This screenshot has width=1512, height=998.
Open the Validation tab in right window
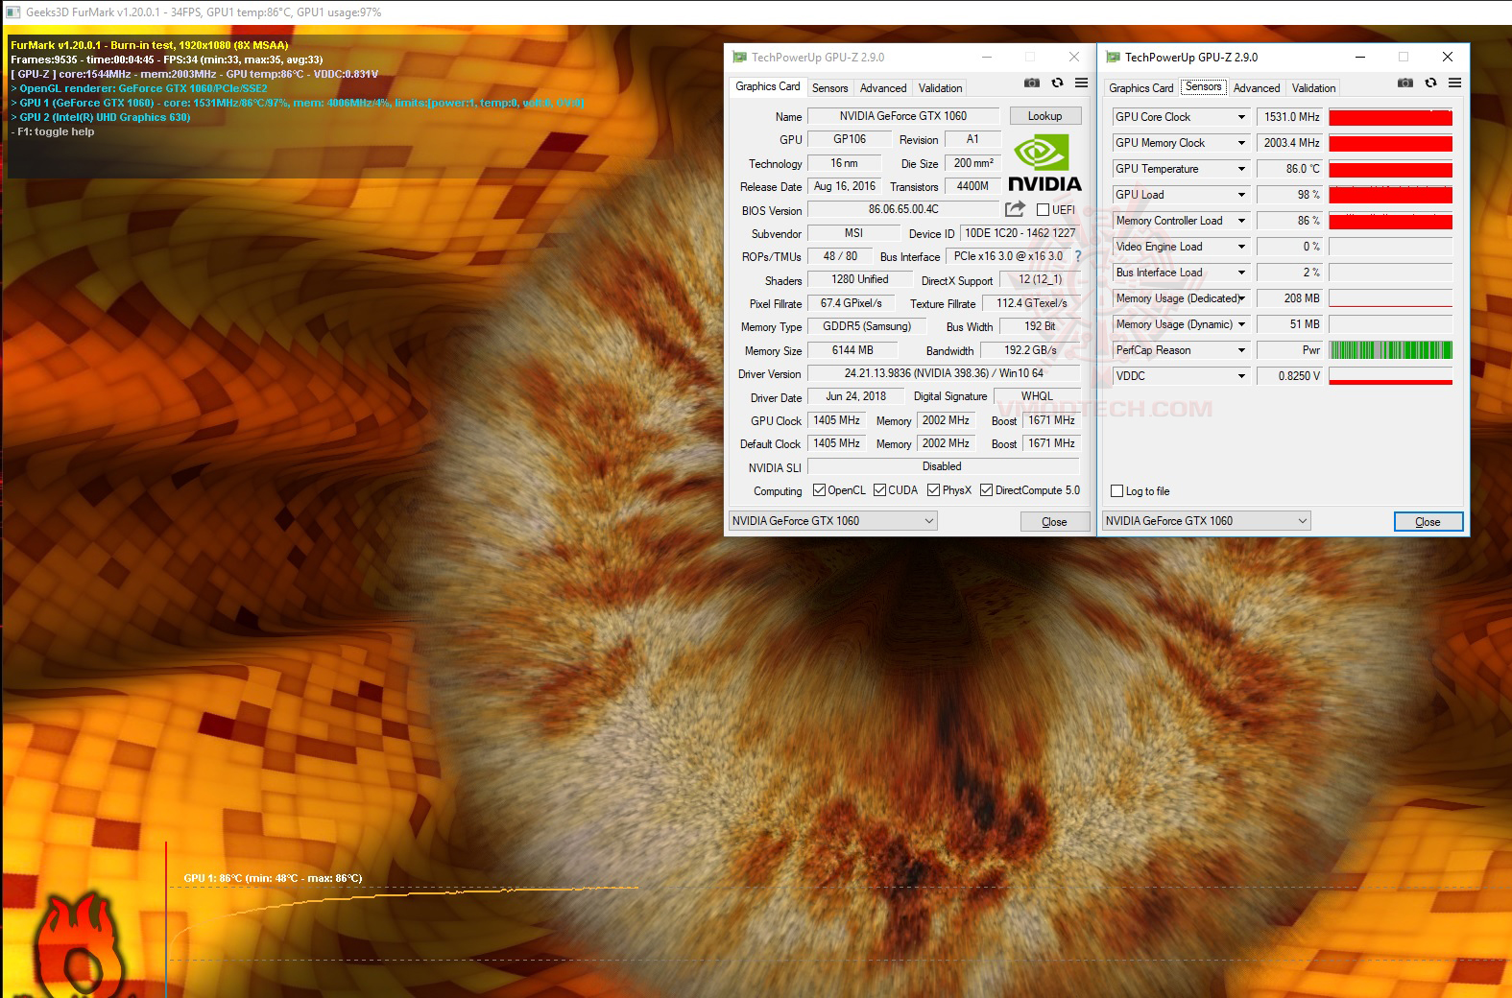tap(1313, 88)
